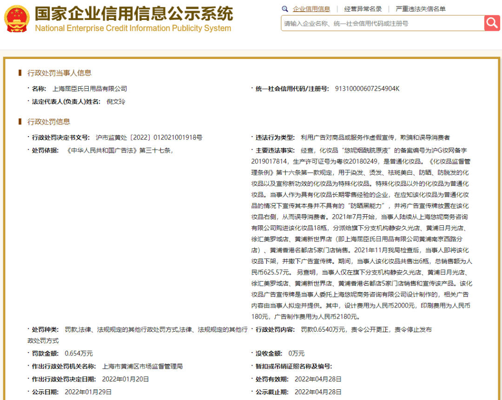Switch to the 经营异常名录 tab

(363, 9)
